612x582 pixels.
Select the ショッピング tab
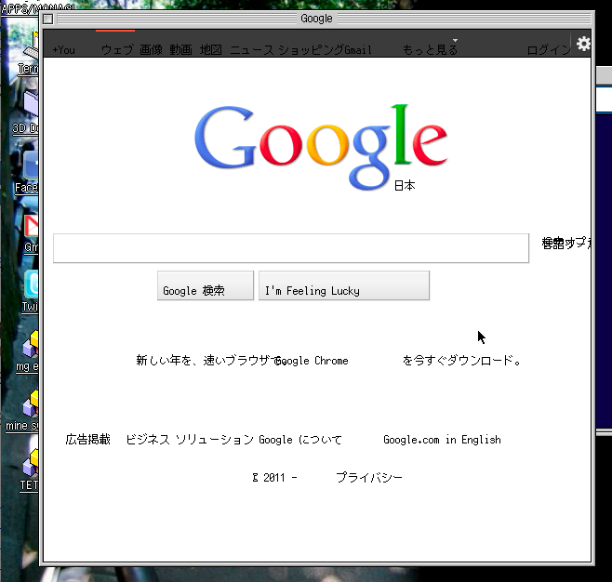click(311, 50)
